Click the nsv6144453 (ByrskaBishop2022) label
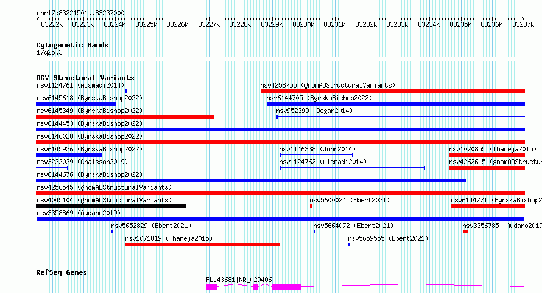This screenshot has width=542, height=293. pyautogui.click(x=90, y=123)
